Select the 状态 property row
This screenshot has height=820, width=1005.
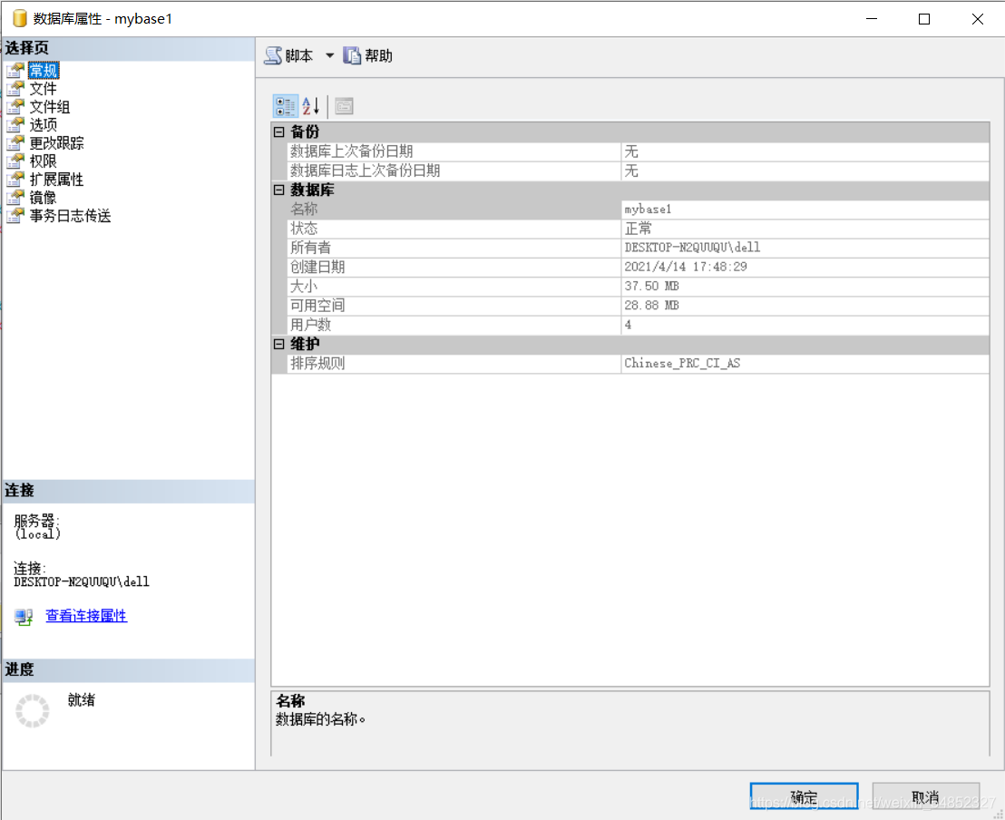[x=639, y=229]
